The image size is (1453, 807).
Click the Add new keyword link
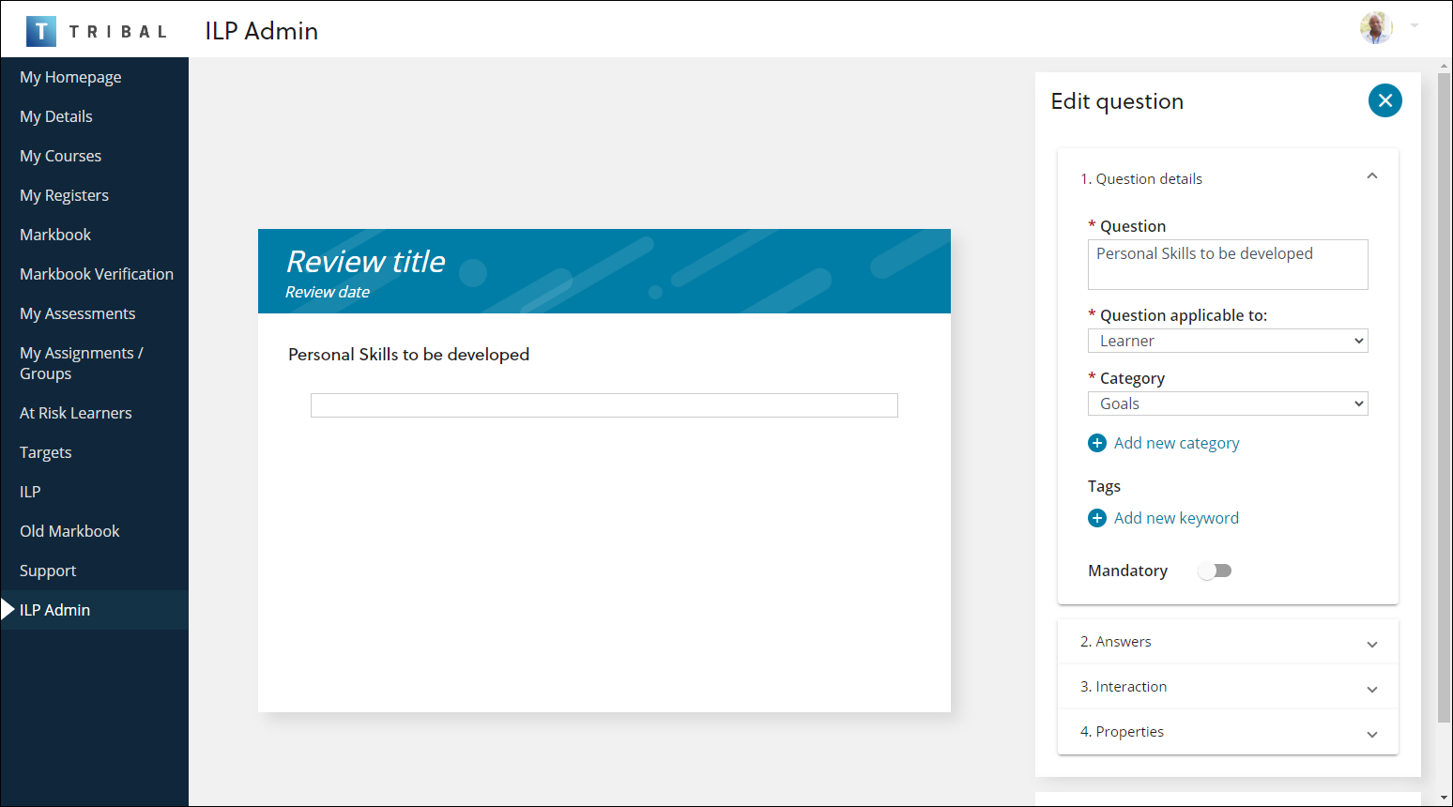1176,517
